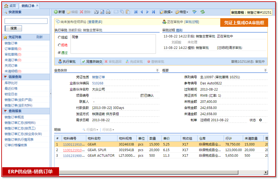Click the 状态 circle indicator
The image size is (279, 180).
(260, 120)
